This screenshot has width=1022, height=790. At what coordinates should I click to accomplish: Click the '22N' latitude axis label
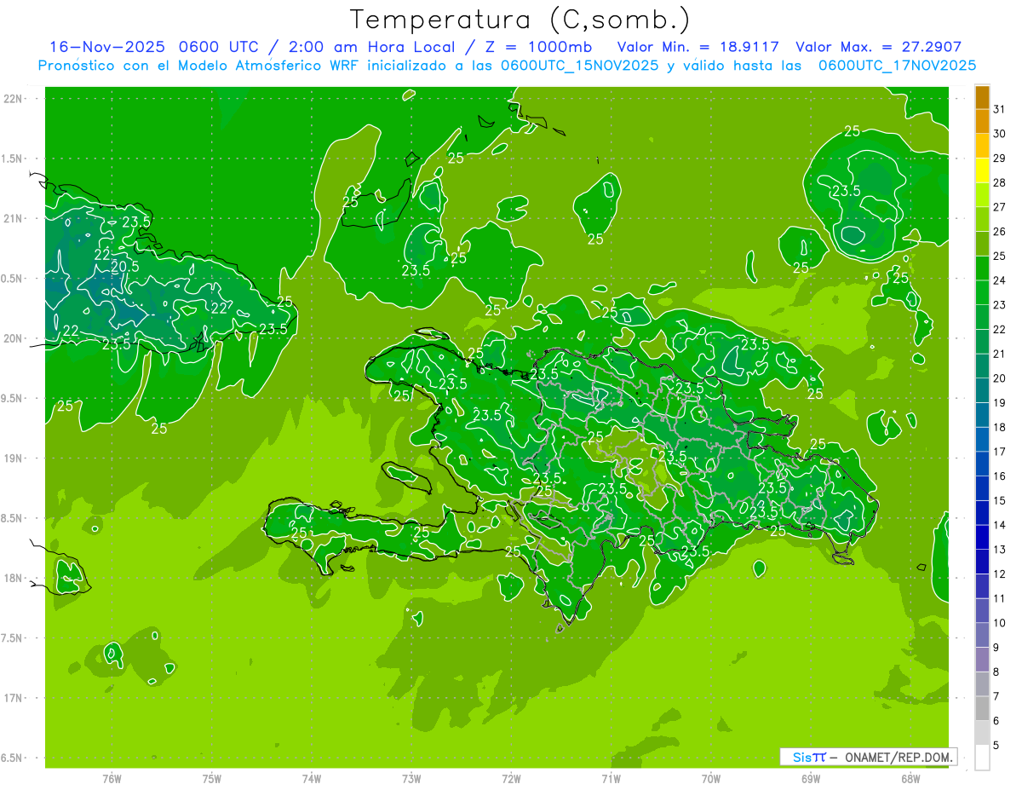[x=14, y=99]
